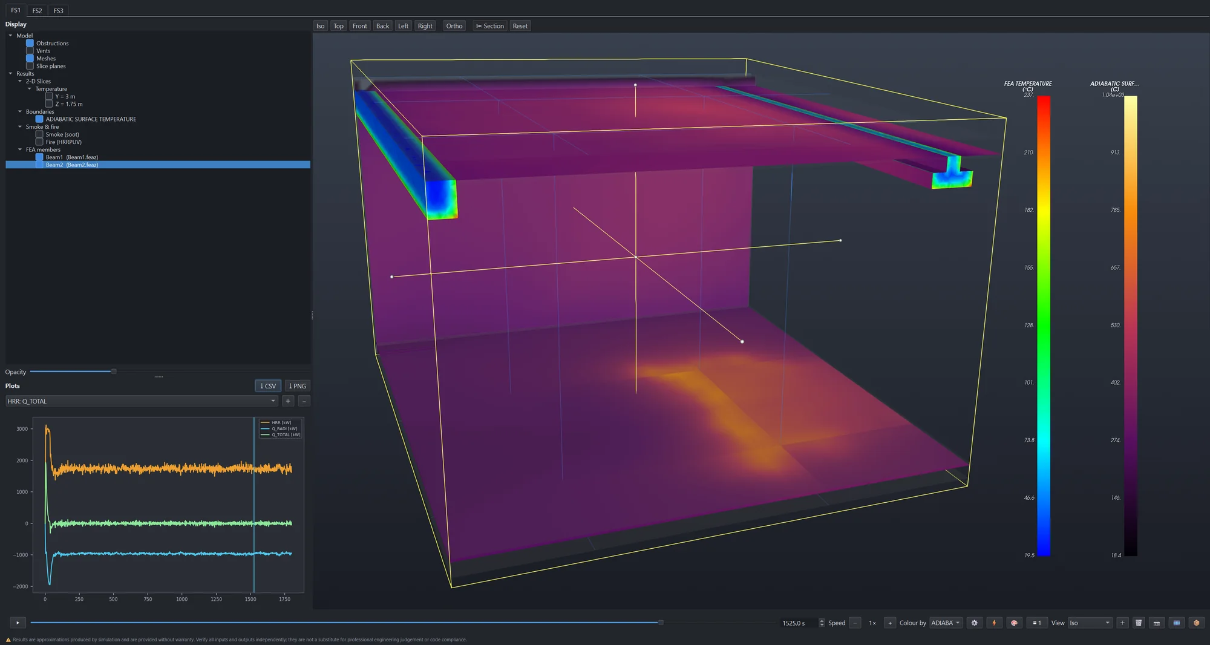Collapse the Smoke & fire node
This screenshot has height=645, width=1210.
click(x=20, y=126)
